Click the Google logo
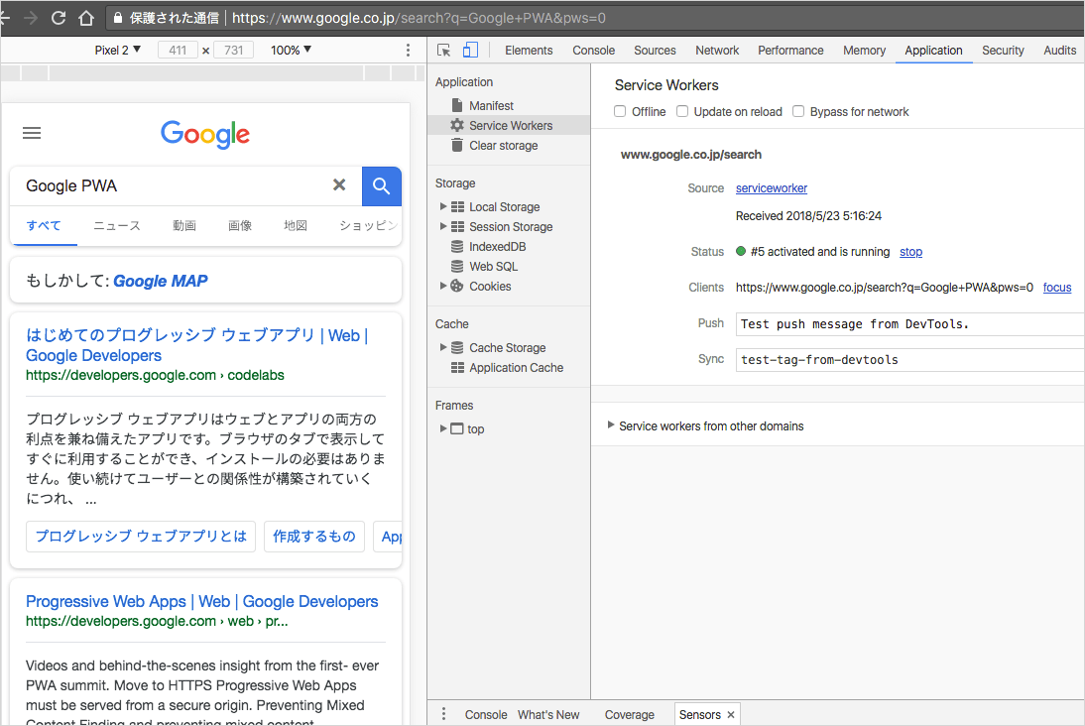 pos(205,134)
